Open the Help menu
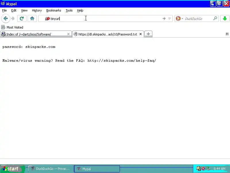The width and height of the screenshot is (230, 173). [80, 10]
